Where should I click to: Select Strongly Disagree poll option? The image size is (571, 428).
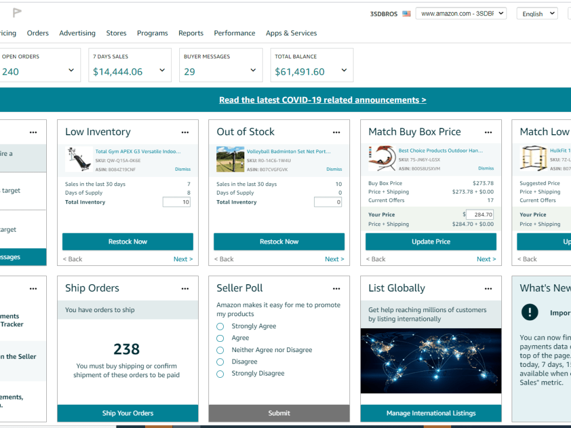[x=220, y=374]
